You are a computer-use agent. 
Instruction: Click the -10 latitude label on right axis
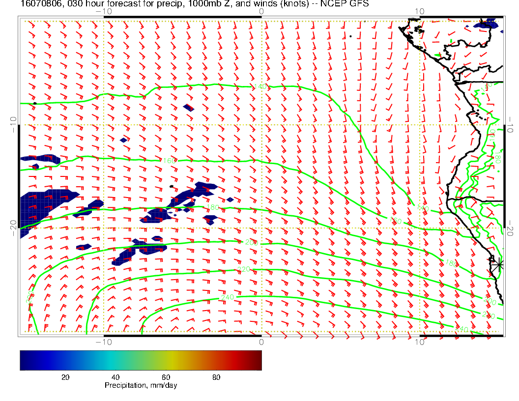click(511, 125)
